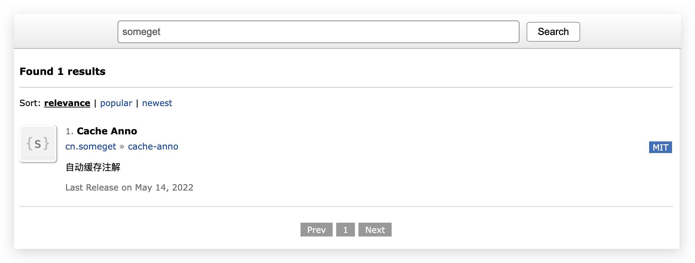Click the {s} artifact logo icon
This screenshot has height=263, width=695.
38,144
